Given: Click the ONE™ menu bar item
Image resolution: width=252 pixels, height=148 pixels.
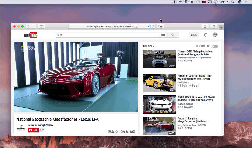Looking at the screenshot, I should (x=224, y=2).
